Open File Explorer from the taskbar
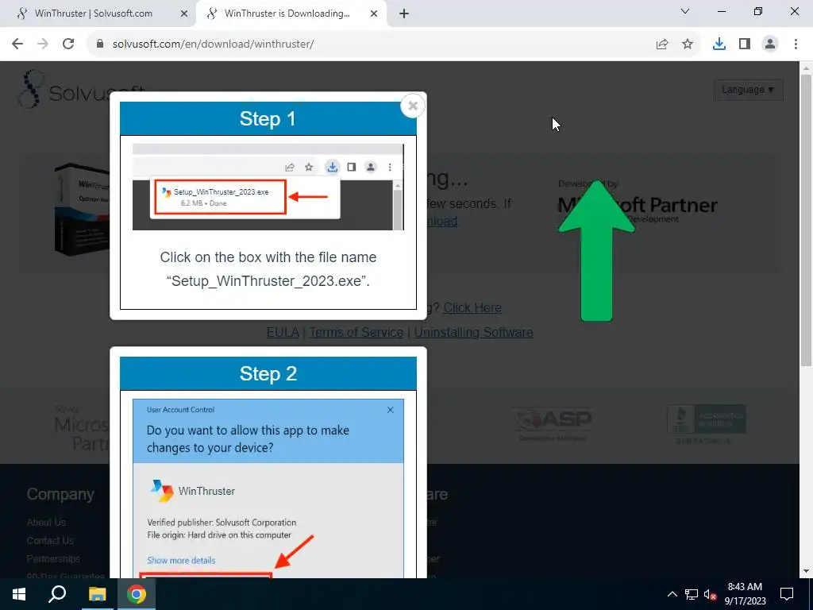813x610 pixels. pos(97,594)
